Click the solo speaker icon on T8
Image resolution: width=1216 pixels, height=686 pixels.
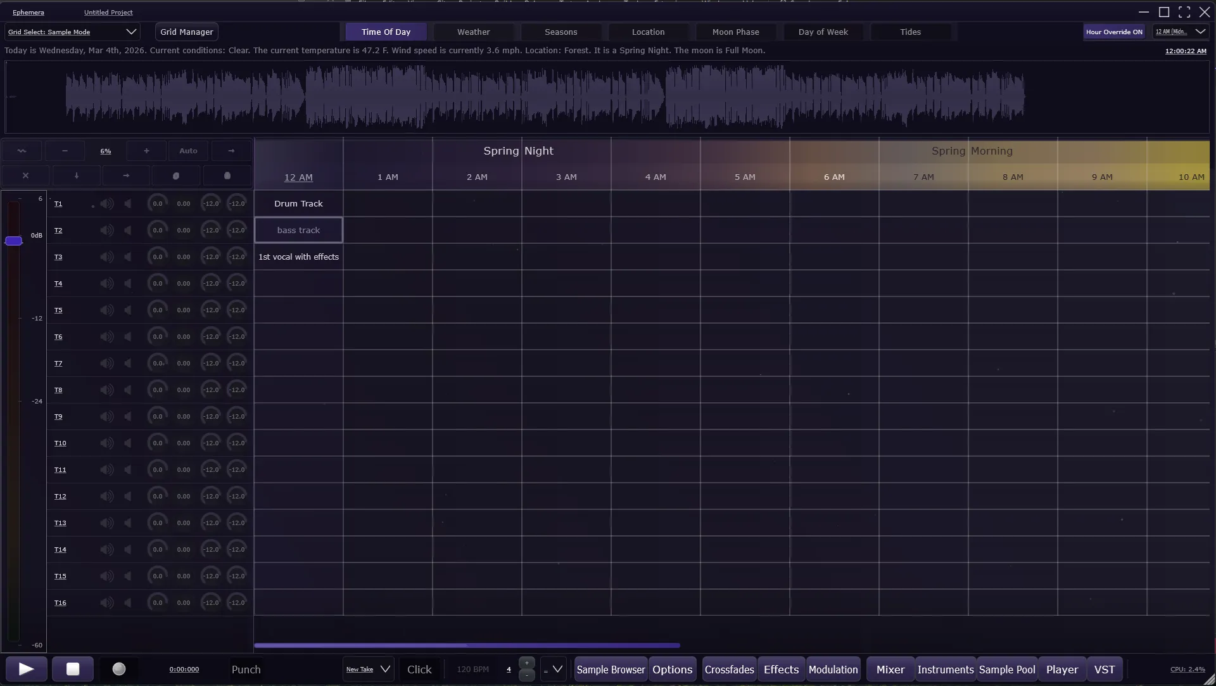(x=128, y=390)
